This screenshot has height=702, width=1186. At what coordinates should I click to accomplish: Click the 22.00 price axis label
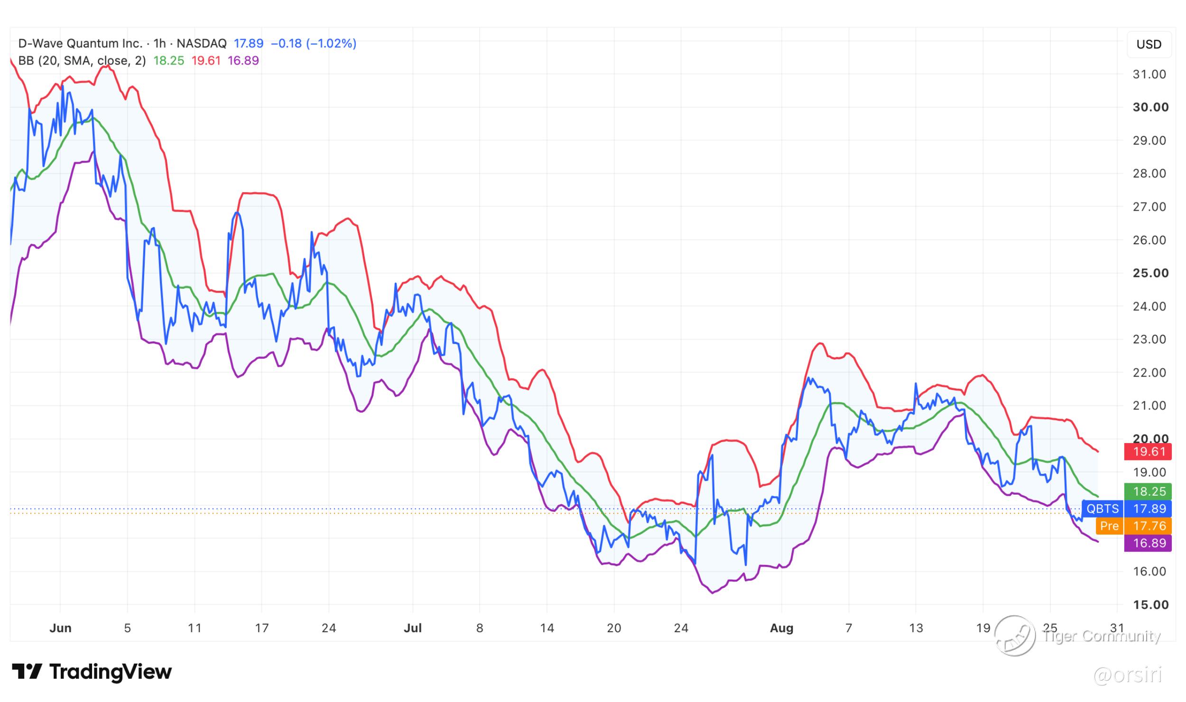1149,373
